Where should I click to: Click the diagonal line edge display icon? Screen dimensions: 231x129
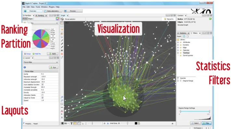coord(79,123)
